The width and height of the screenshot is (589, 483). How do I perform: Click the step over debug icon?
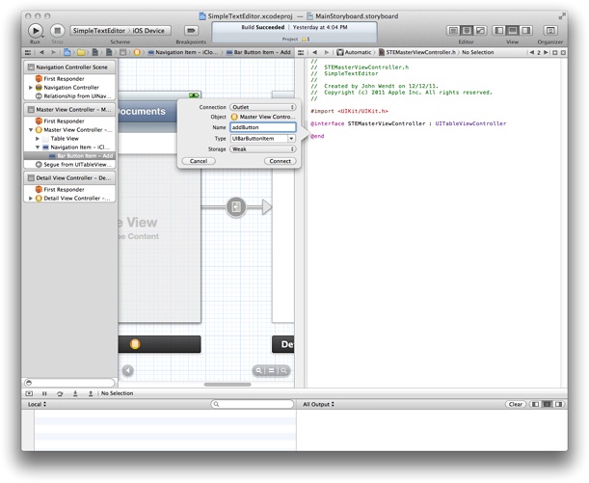[x=60, y=393]
